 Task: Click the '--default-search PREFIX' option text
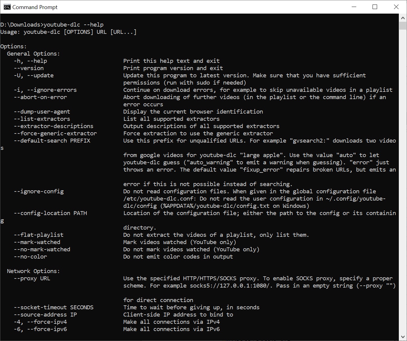52,141
